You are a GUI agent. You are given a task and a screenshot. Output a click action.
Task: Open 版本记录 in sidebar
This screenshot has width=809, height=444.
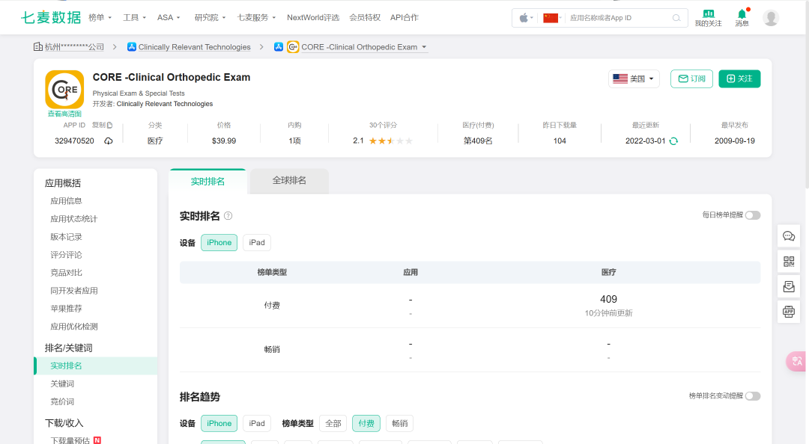[66, 237]
